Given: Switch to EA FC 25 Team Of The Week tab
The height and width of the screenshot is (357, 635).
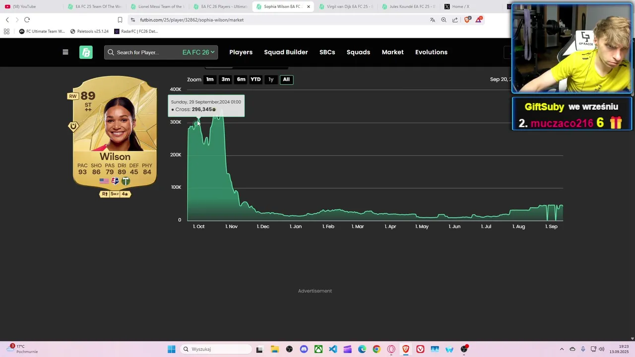Looking at the screenshot, I should (x=94, y=6).
